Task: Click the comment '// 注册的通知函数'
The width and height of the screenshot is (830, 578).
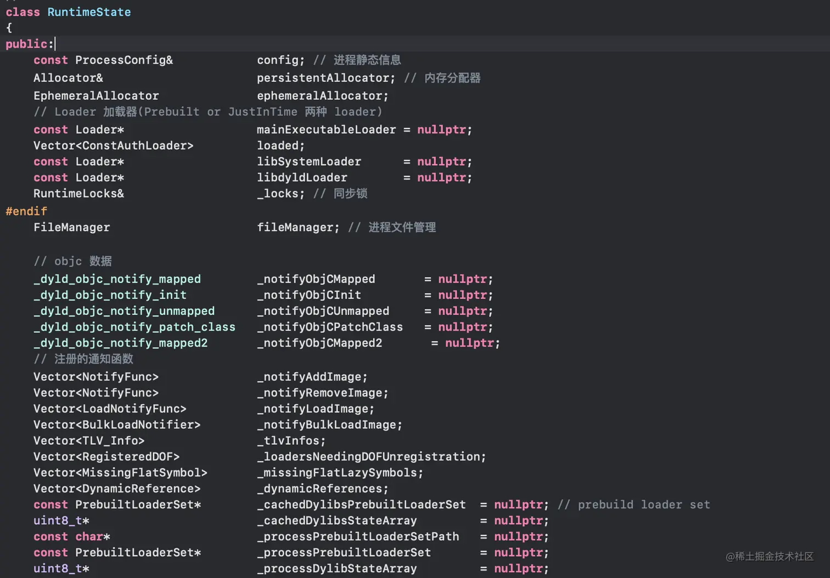Action: point(83,359)
